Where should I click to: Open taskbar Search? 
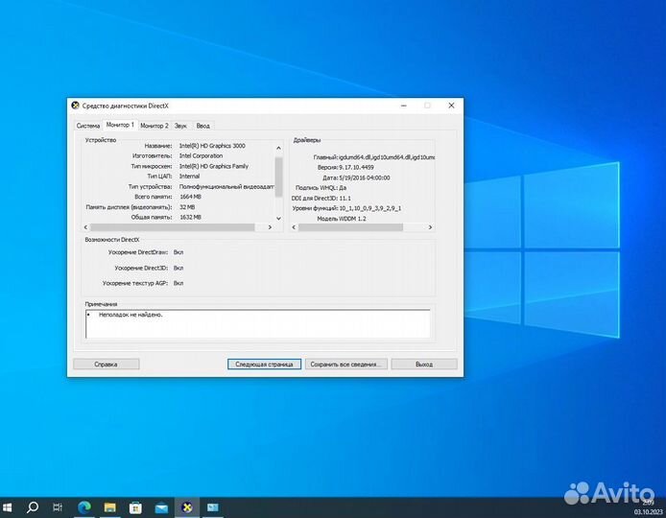[33, 507]
